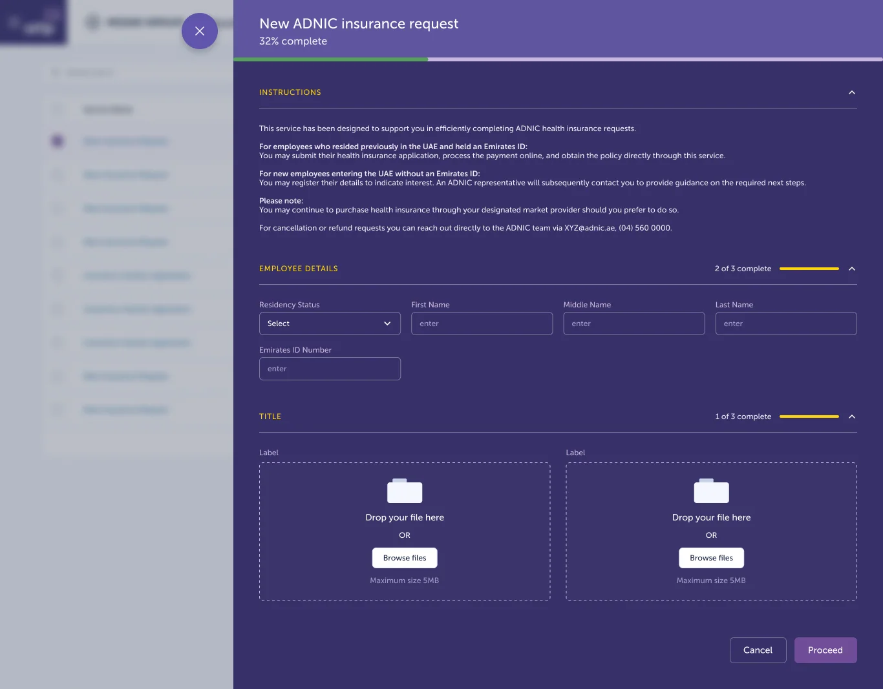Image resolution: width=883 pixels, height=689 pixels.
Task: Collapse the Title section chevron
Action: (852, 416)
